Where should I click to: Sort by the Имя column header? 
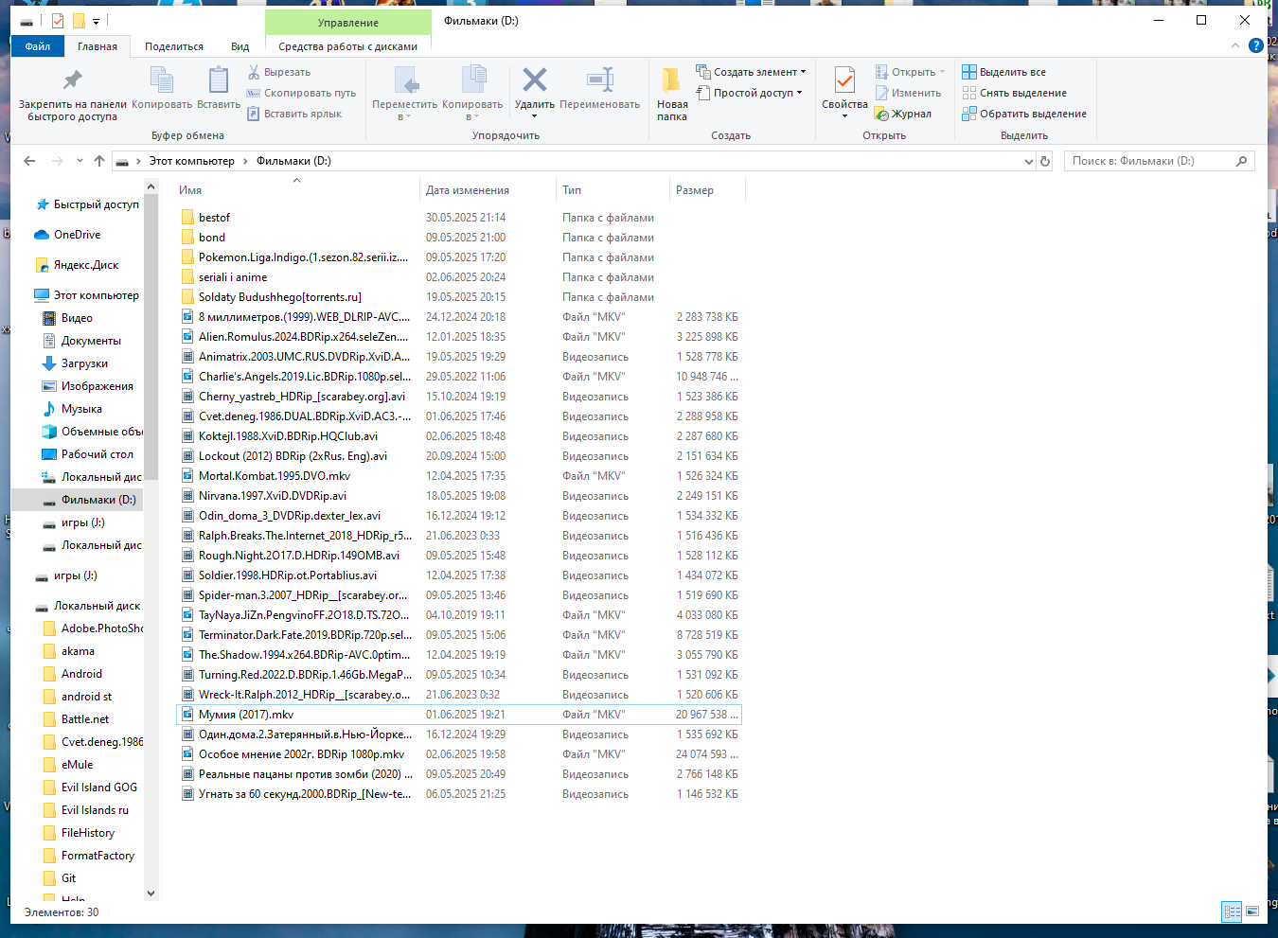point(296,190)
